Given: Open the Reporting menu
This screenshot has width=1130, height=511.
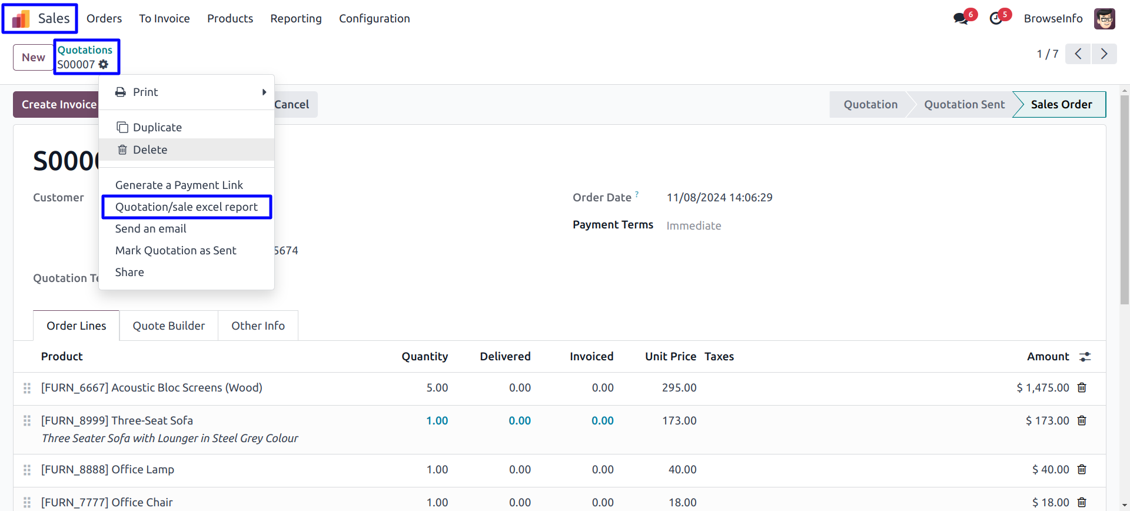Looking at the screenshot, I should (295, 18).
